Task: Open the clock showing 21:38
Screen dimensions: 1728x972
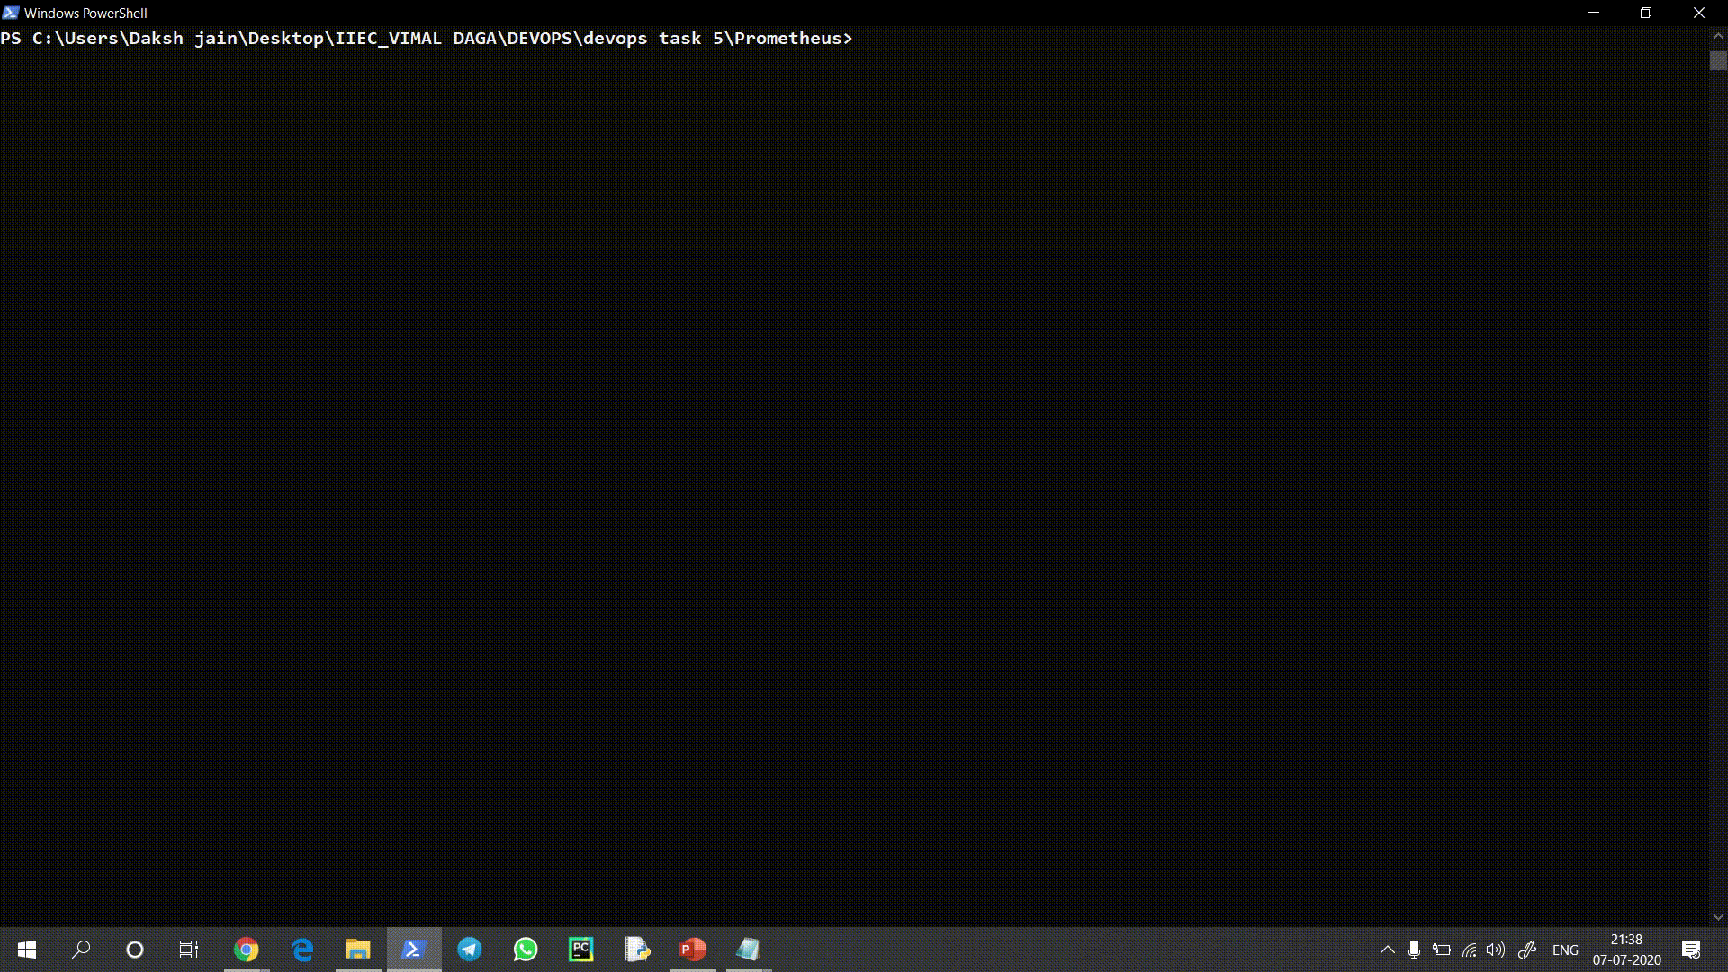Action: coord(1626,949)
